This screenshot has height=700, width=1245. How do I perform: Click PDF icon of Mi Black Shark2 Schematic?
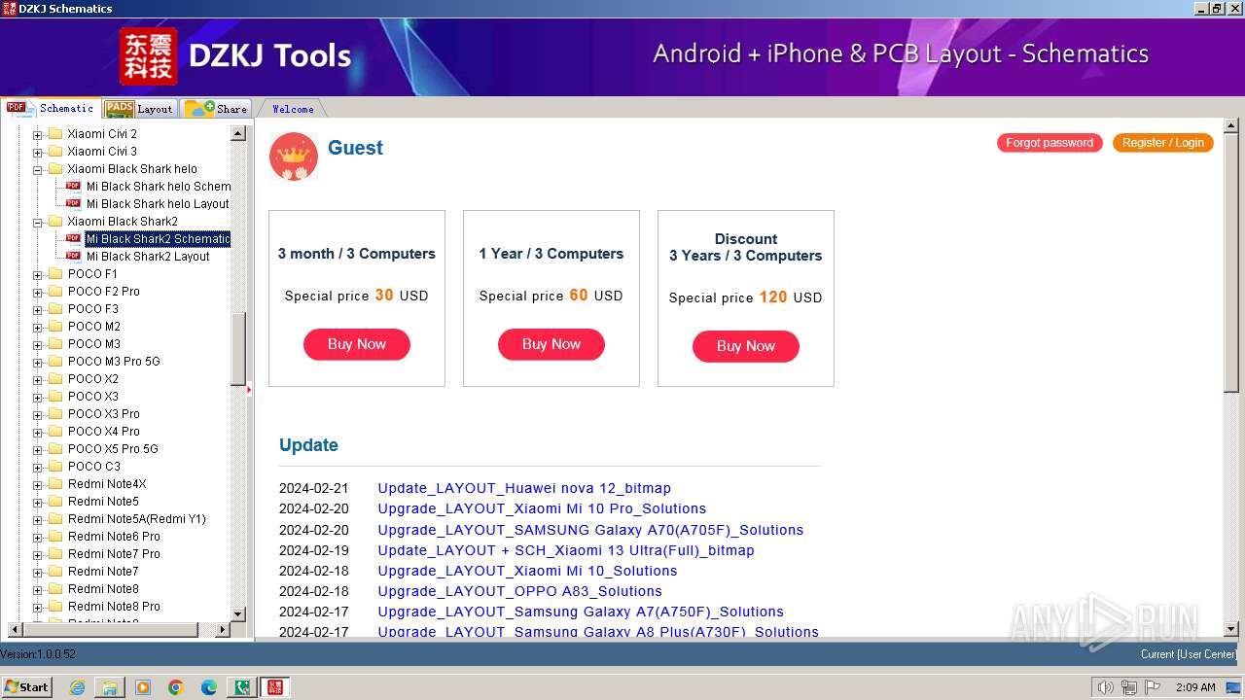[73, 238]
